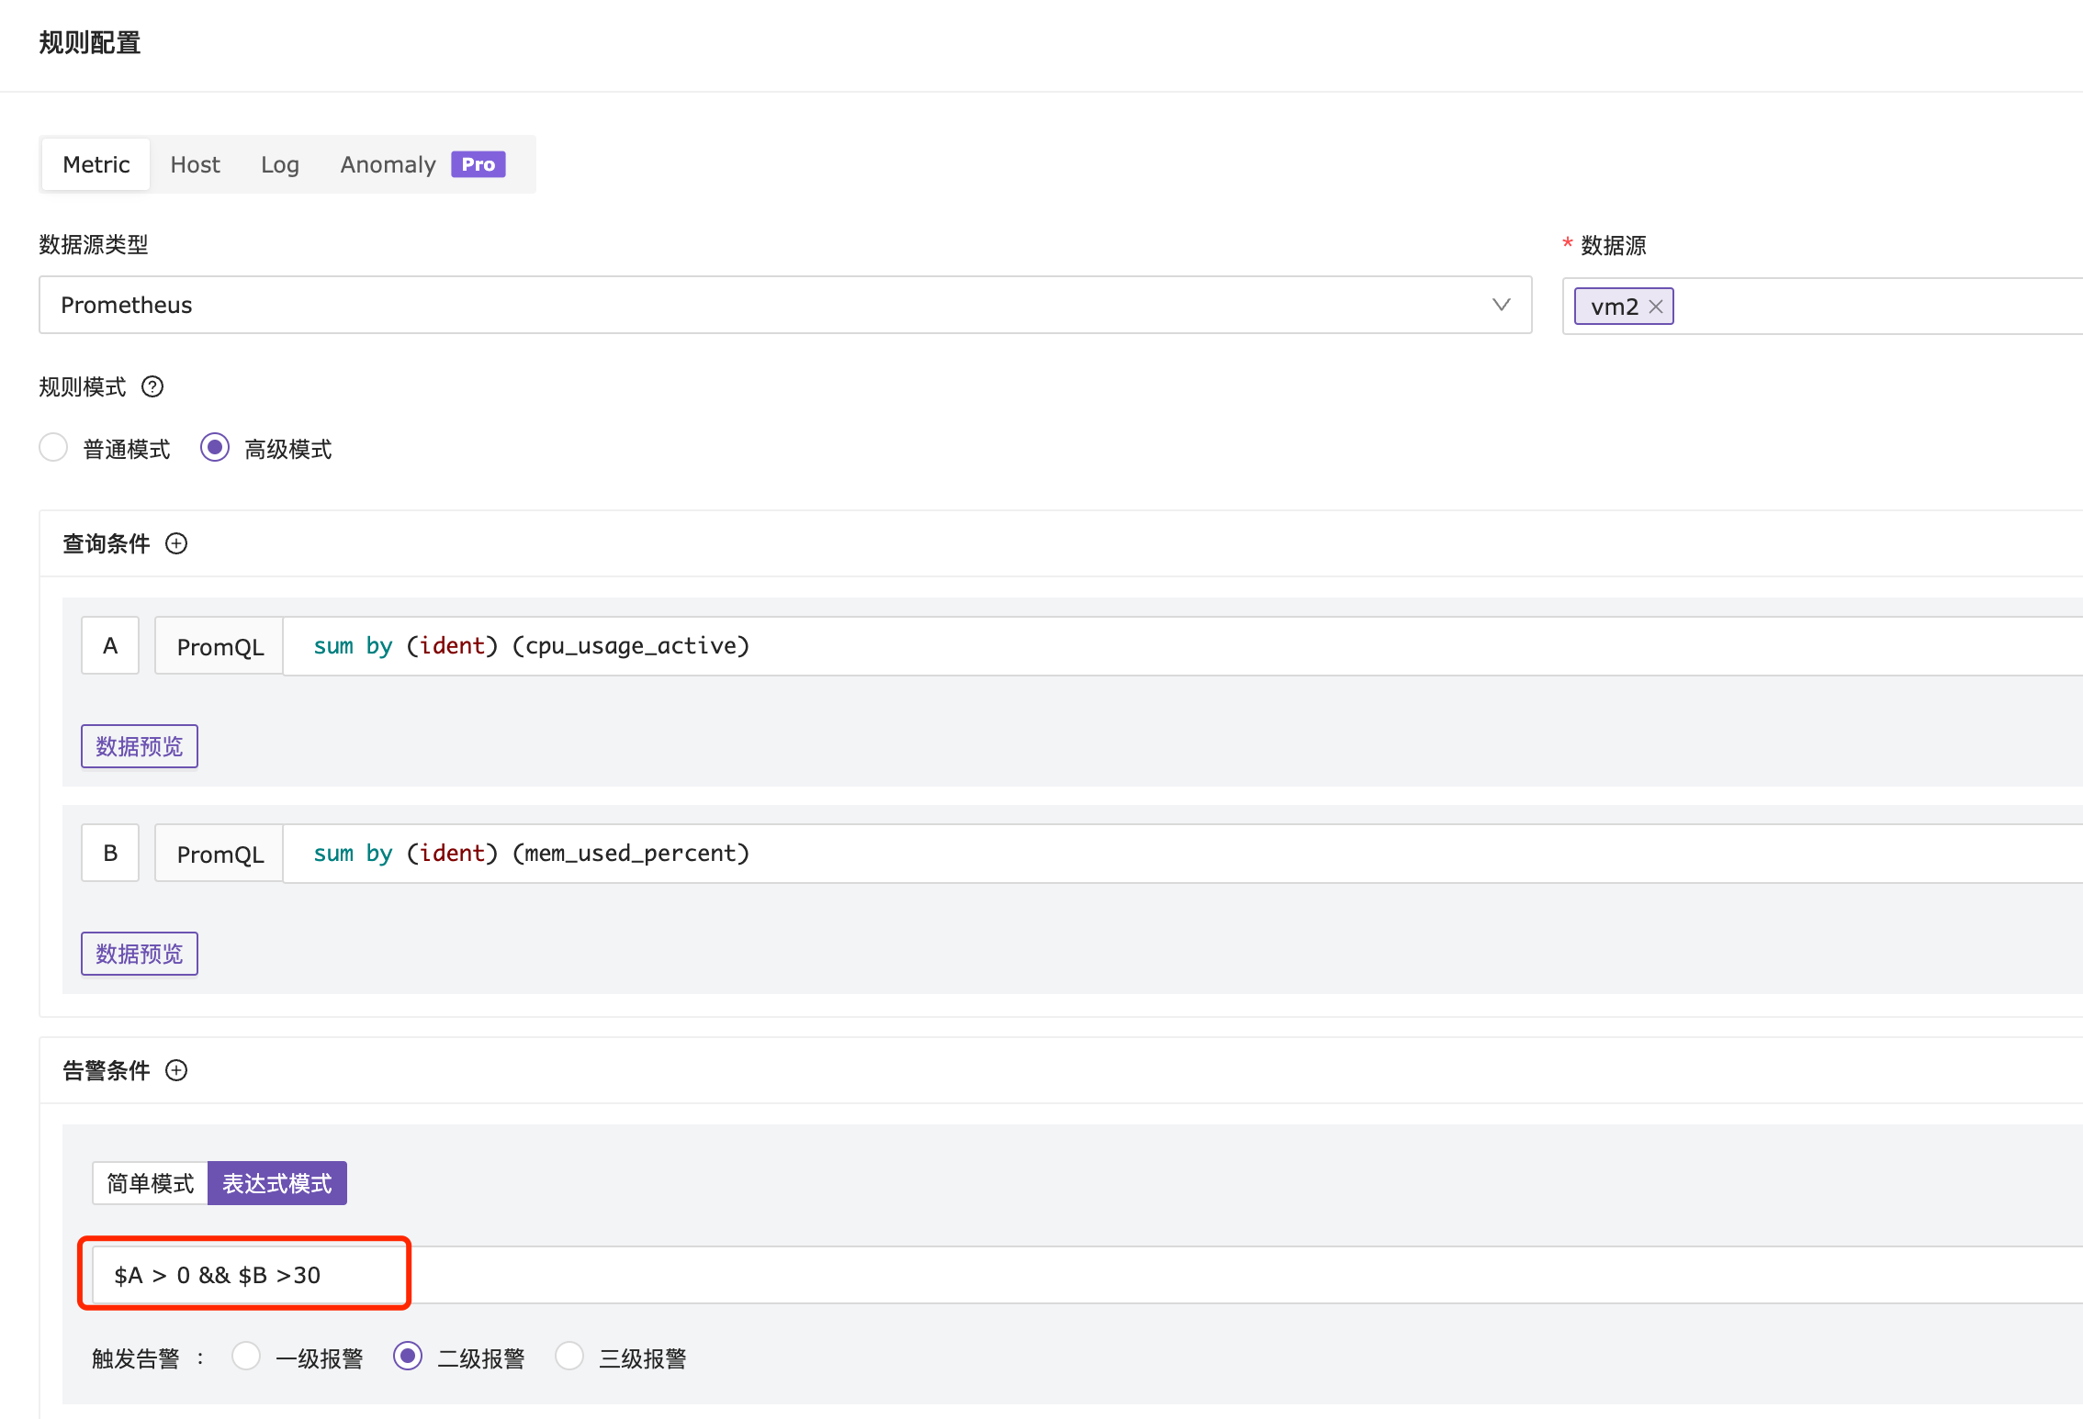Choose 一级报警 severity

tap(246, 1357)
